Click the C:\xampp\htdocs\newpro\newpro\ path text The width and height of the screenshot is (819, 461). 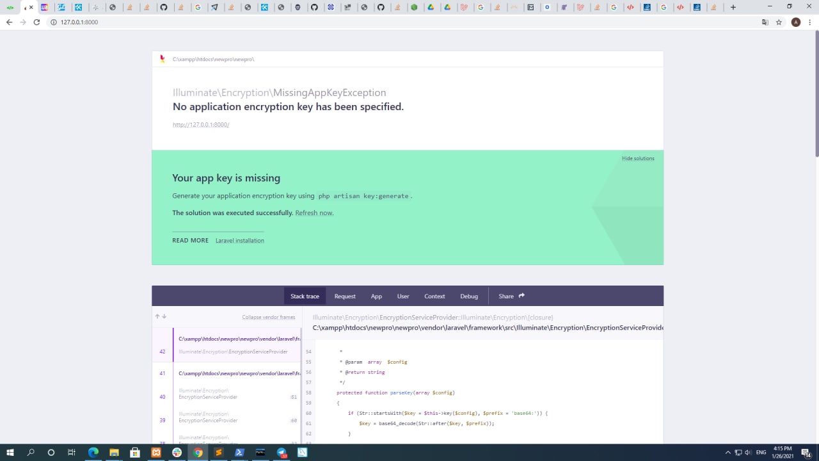(x=214, y=59)
